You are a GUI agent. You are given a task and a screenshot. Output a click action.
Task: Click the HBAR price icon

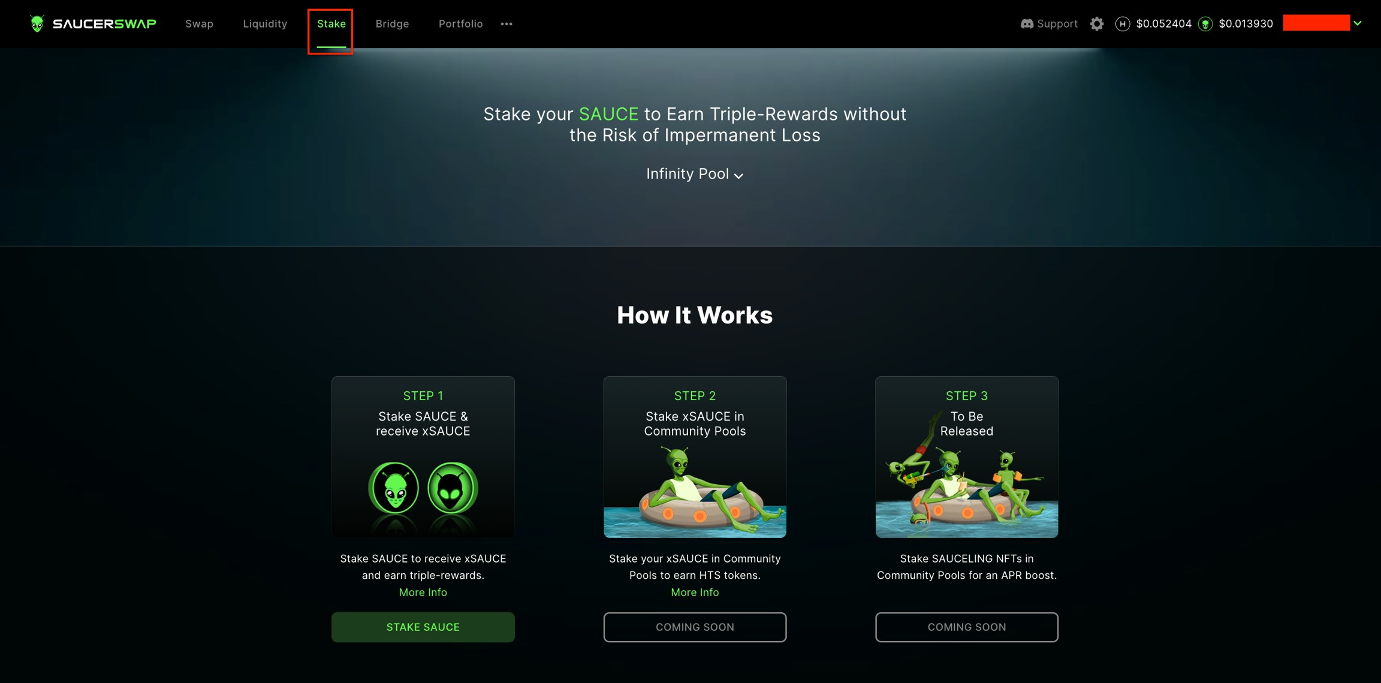click(x=1123, y=24)
